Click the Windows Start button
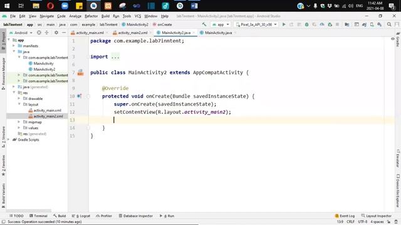Viewport: 401px width, 225px height. coord(7,6)
